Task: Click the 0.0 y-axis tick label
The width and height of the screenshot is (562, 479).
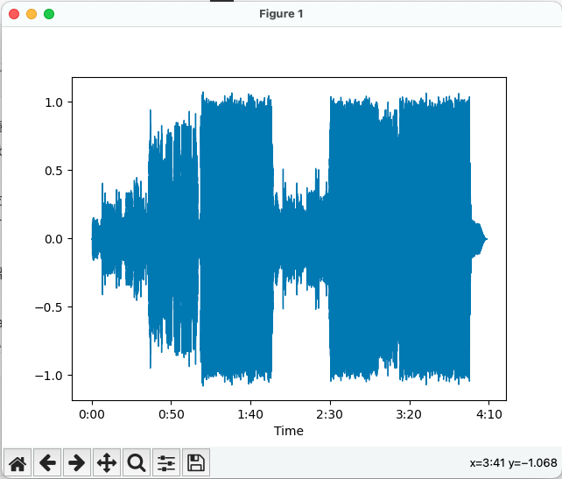Action: coord(53,239)
